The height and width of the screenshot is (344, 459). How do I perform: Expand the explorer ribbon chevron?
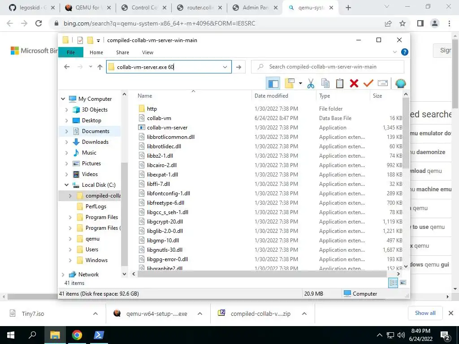point(394,52)
